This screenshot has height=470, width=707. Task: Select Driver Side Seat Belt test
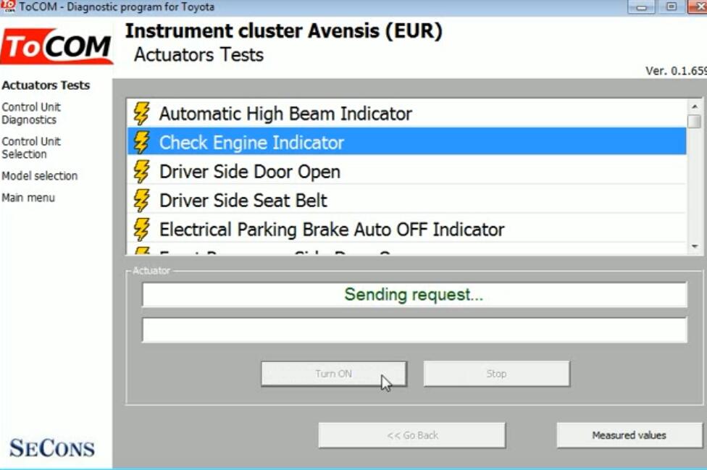click(x=406, y=201)
